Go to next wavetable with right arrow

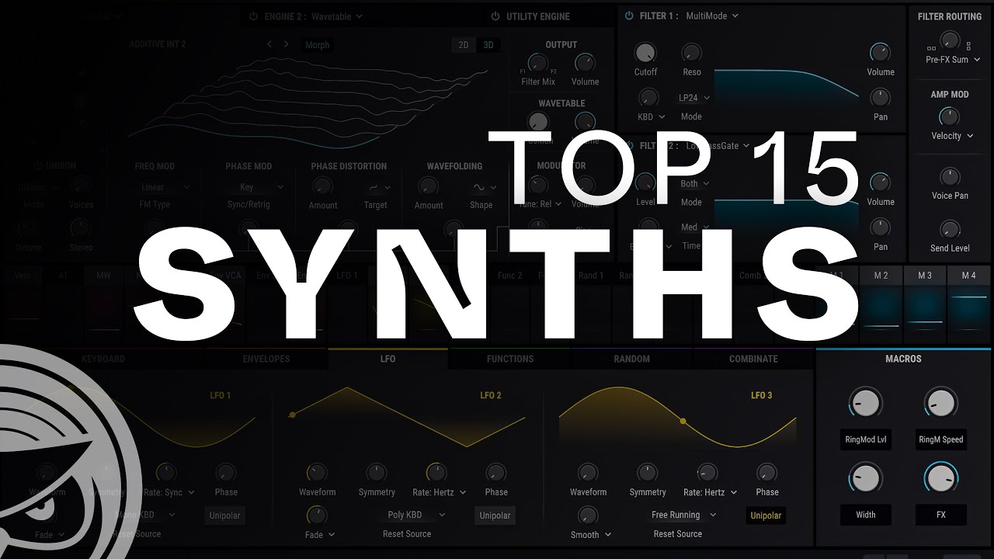(286, 44)
